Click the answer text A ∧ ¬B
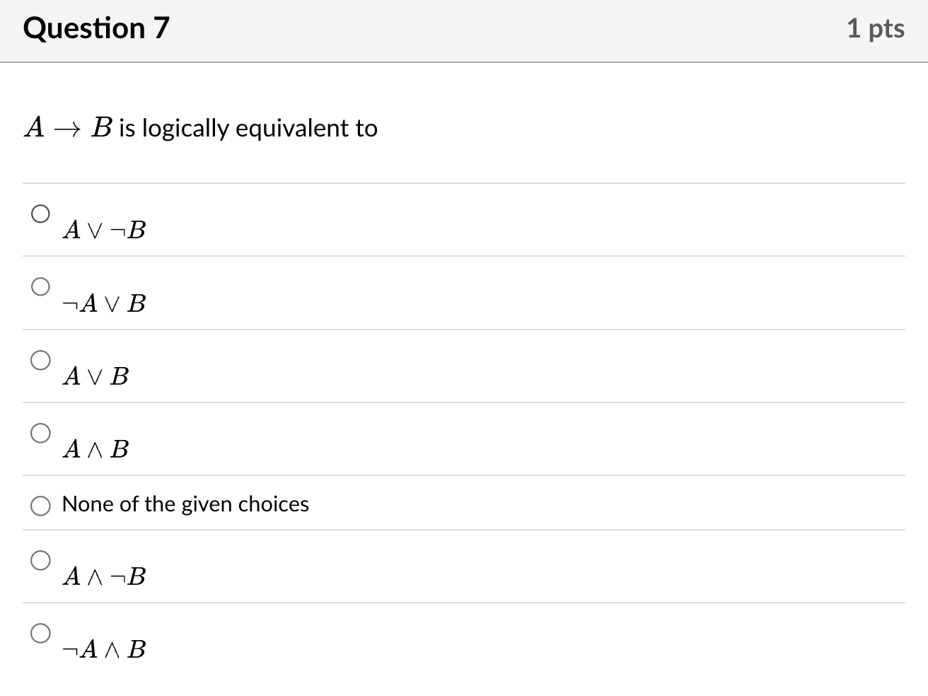Image resolution: width=928 pixels, height=696 pixels. coord(104,576)
